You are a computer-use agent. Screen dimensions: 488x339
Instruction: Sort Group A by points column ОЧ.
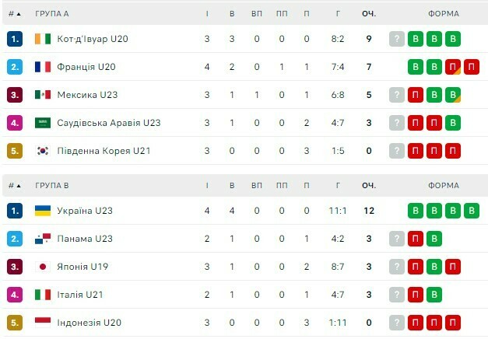(x=369, y=13)
